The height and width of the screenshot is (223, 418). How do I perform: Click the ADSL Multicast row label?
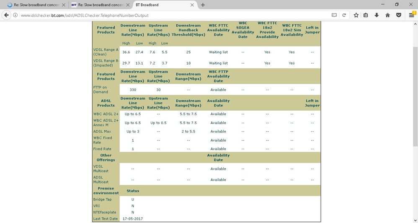[x=101, y=179]
